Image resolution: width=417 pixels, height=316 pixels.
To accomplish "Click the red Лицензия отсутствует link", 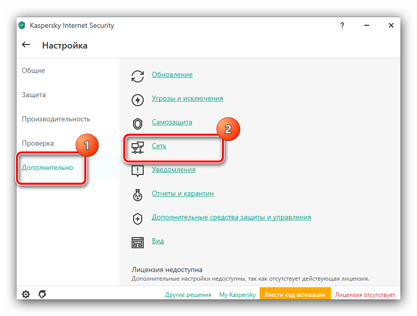I will coord(365,295).
